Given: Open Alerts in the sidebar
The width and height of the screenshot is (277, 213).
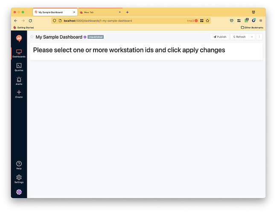Looking at the screenshot, I should tap(19, 81).
